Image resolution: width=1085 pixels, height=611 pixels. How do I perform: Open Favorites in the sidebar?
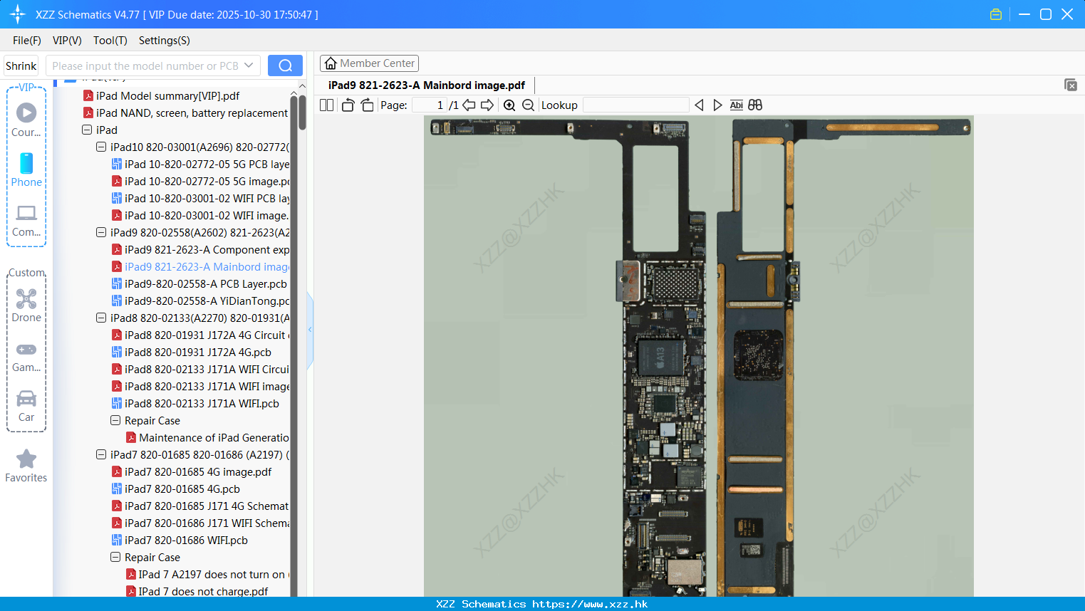click(x=26, y=466)
